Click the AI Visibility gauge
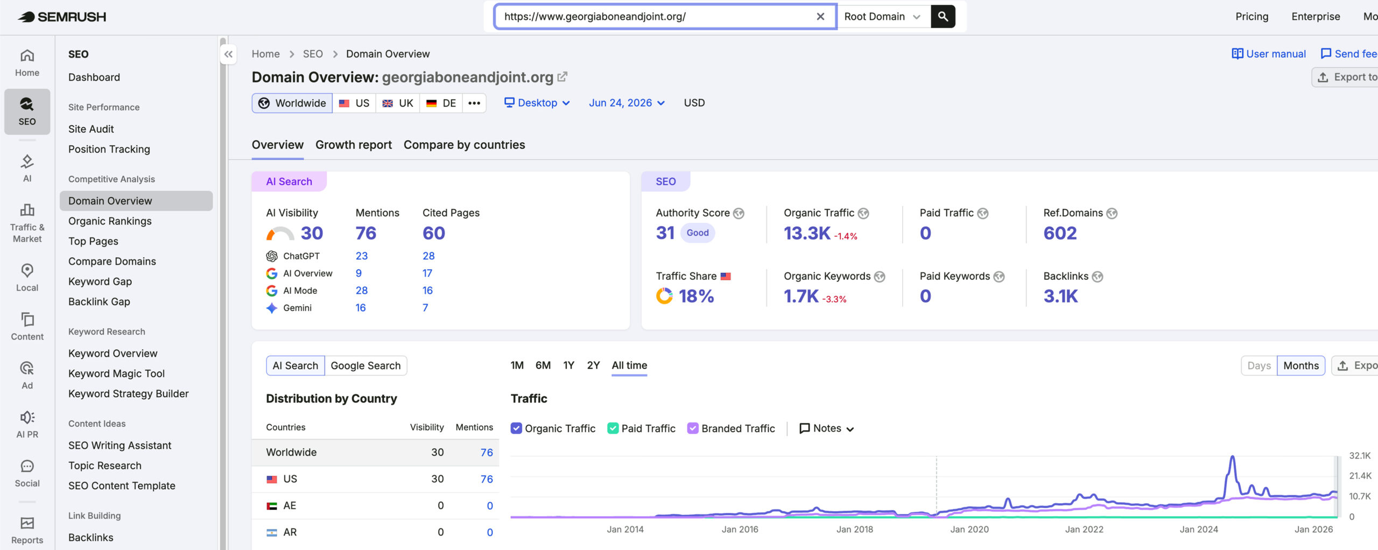The image size is (1378, 550). (x=280, y=234)
